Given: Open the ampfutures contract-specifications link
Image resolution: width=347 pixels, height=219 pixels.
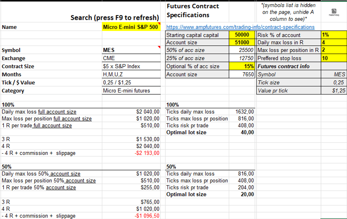Looking at the screenshot, I should pos(240,27).
